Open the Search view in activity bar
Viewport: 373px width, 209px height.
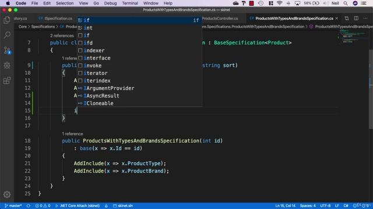(7, 35)
